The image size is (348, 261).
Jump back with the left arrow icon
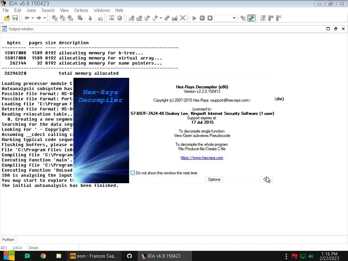(27, 18)
